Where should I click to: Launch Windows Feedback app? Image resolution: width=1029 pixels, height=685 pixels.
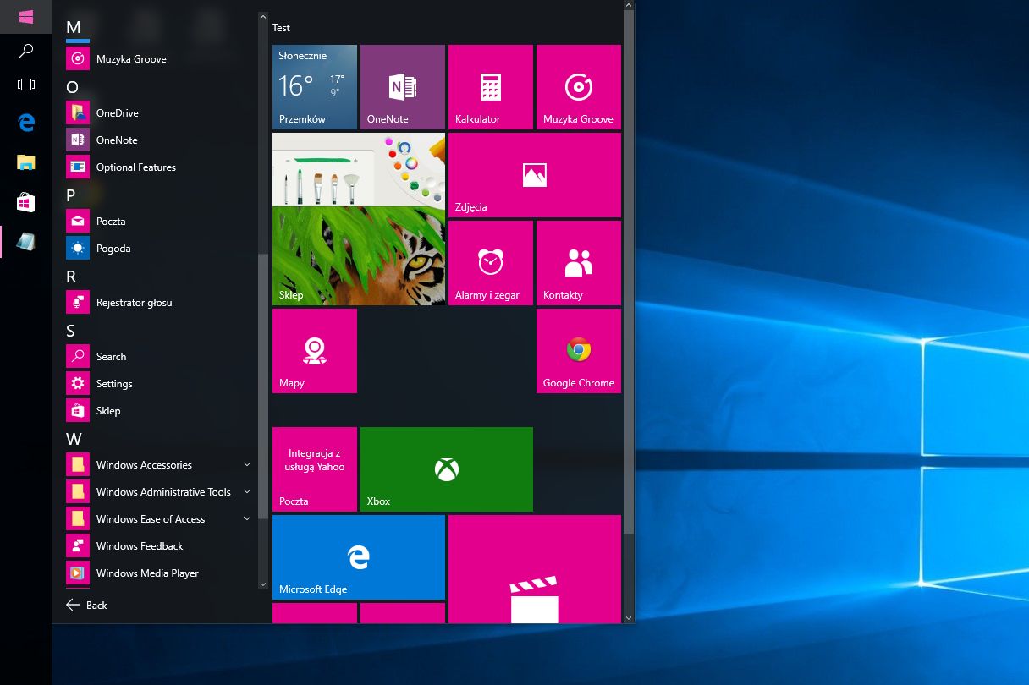point(161,546)
